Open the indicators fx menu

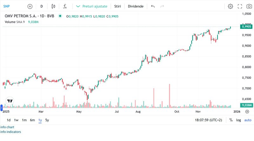[x=65, y=6]
